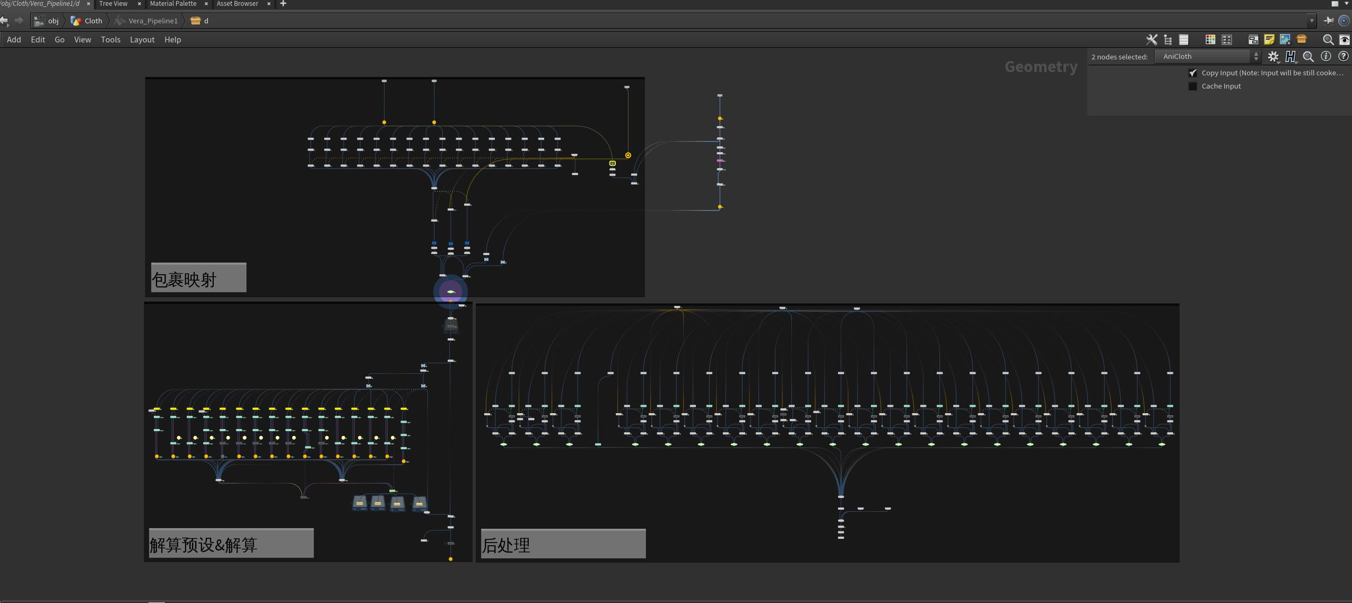Screen dimensions: 1352x603
Task: Open the Tools menu
Action: click(110, 40)
